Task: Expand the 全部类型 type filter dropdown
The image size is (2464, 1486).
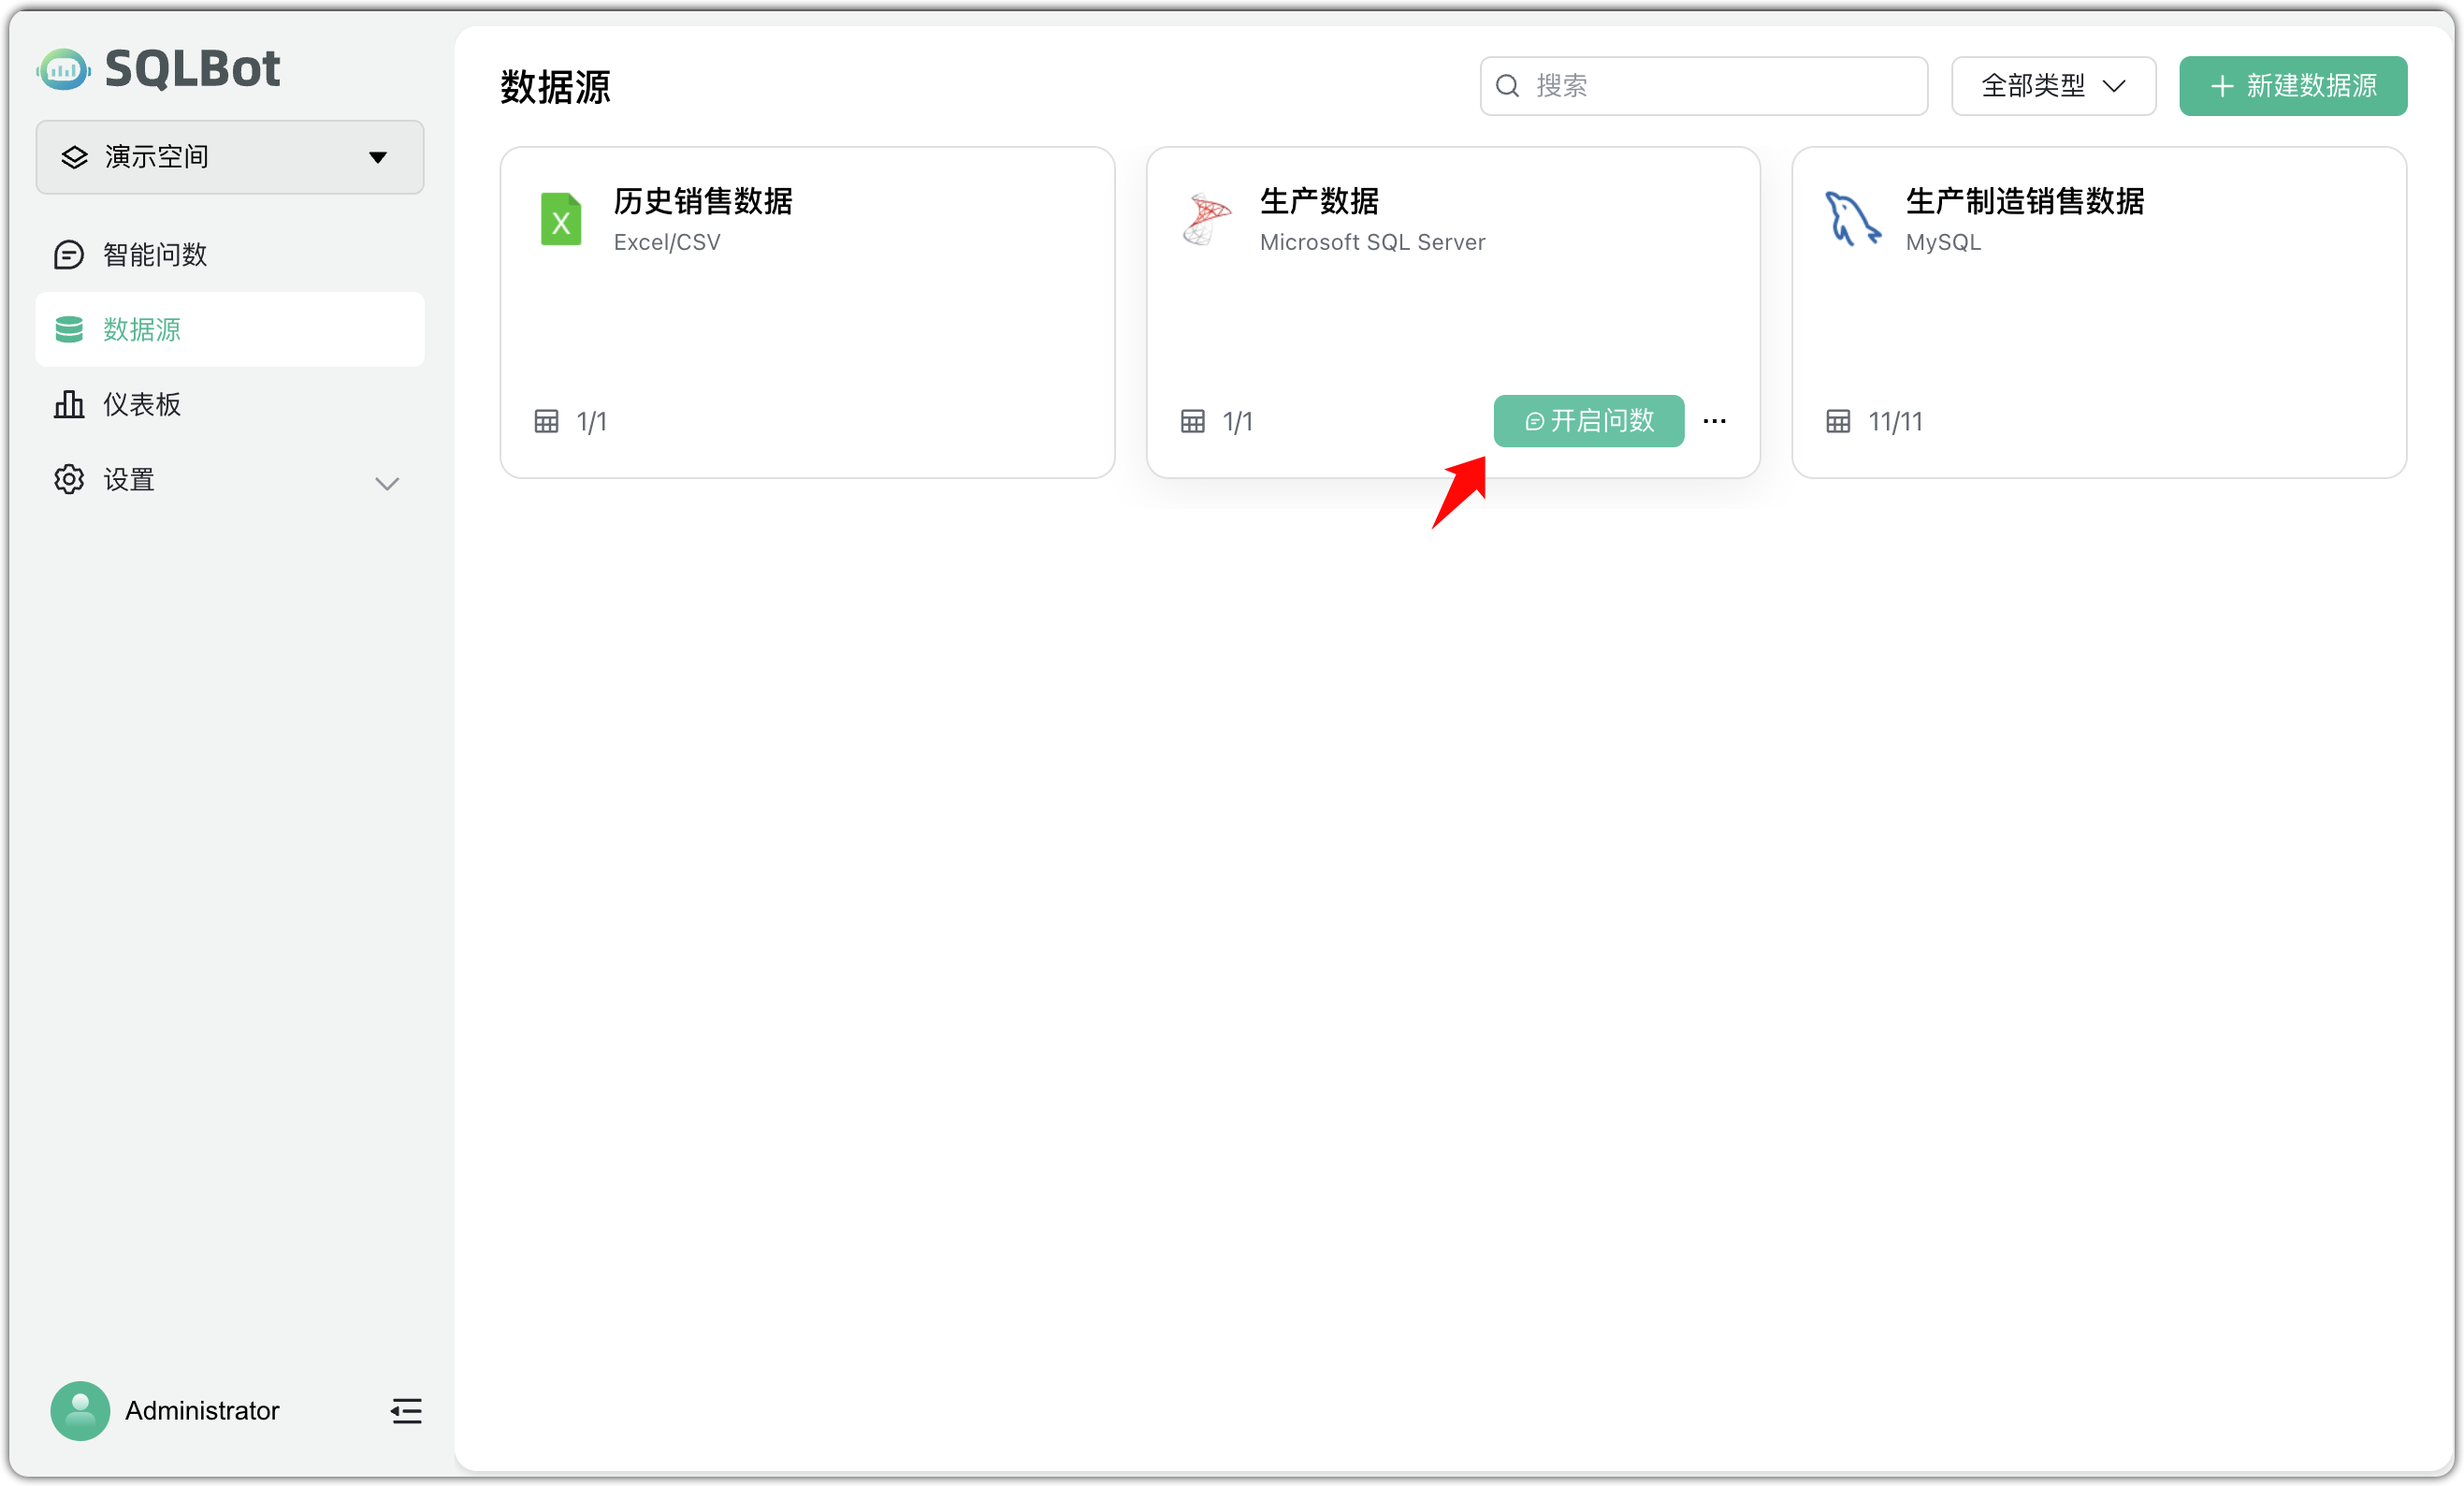Action: pyautogui.click(x=2052, y=86)
